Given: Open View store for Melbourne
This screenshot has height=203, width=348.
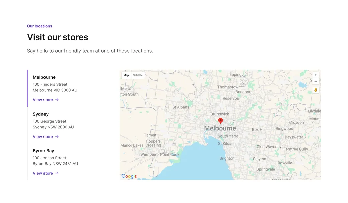Looking at the screenshot, I should pos(42,100).
